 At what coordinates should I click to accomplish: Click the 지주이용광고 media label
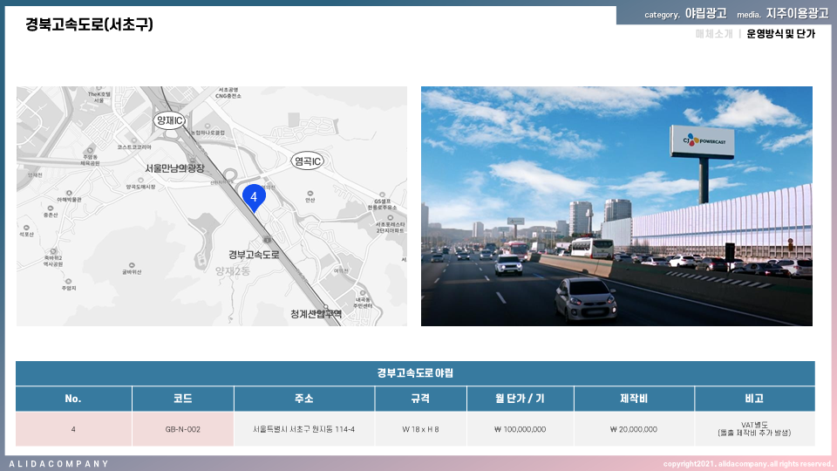pos(797,14)
